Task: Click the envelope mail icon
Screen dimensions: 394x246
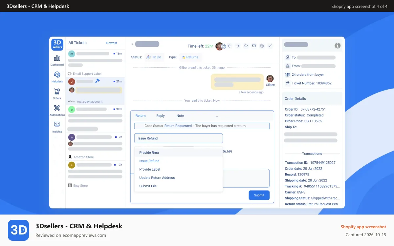Action: click(254, 46)
